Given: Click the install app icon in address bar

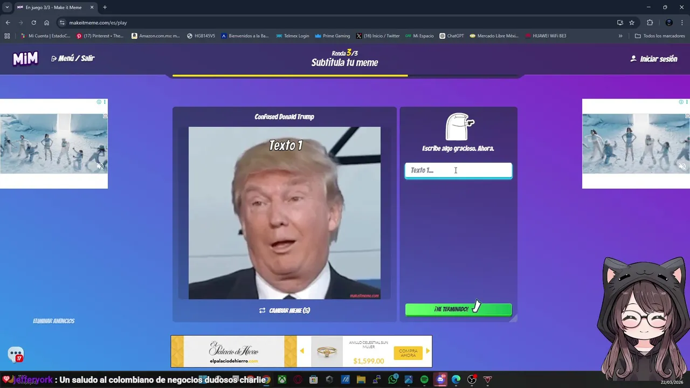Looking at the screenshot, I should 620,23.
